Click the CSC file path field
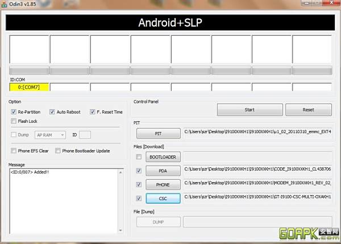 pos(257,197)
